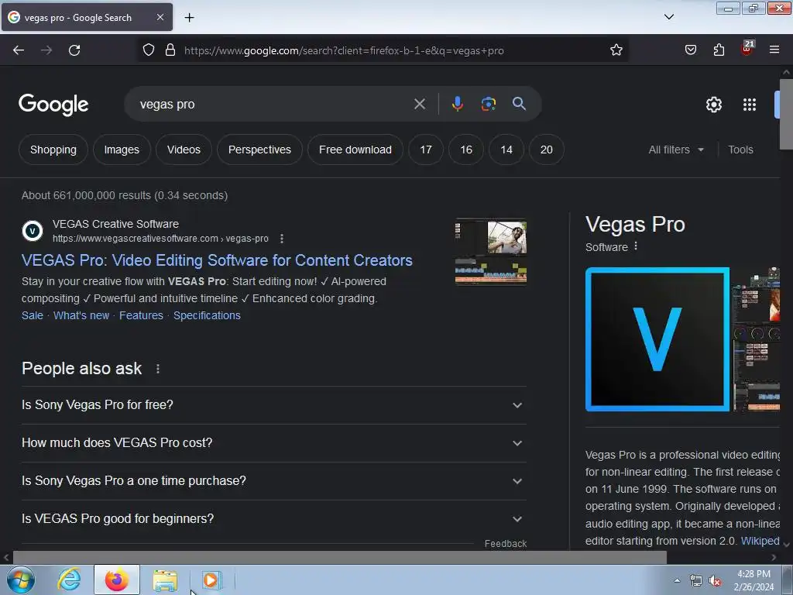
Task: Go to Google homepage via logo
Action: pyautogui.click(x=53, y=105)
